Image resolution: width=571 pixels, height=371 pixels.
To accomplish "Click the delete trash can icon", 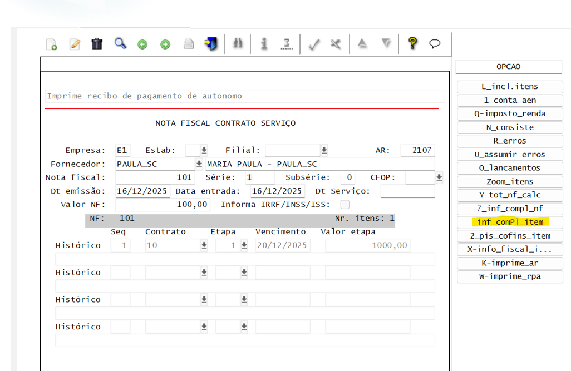I will (x=97, y=44).
